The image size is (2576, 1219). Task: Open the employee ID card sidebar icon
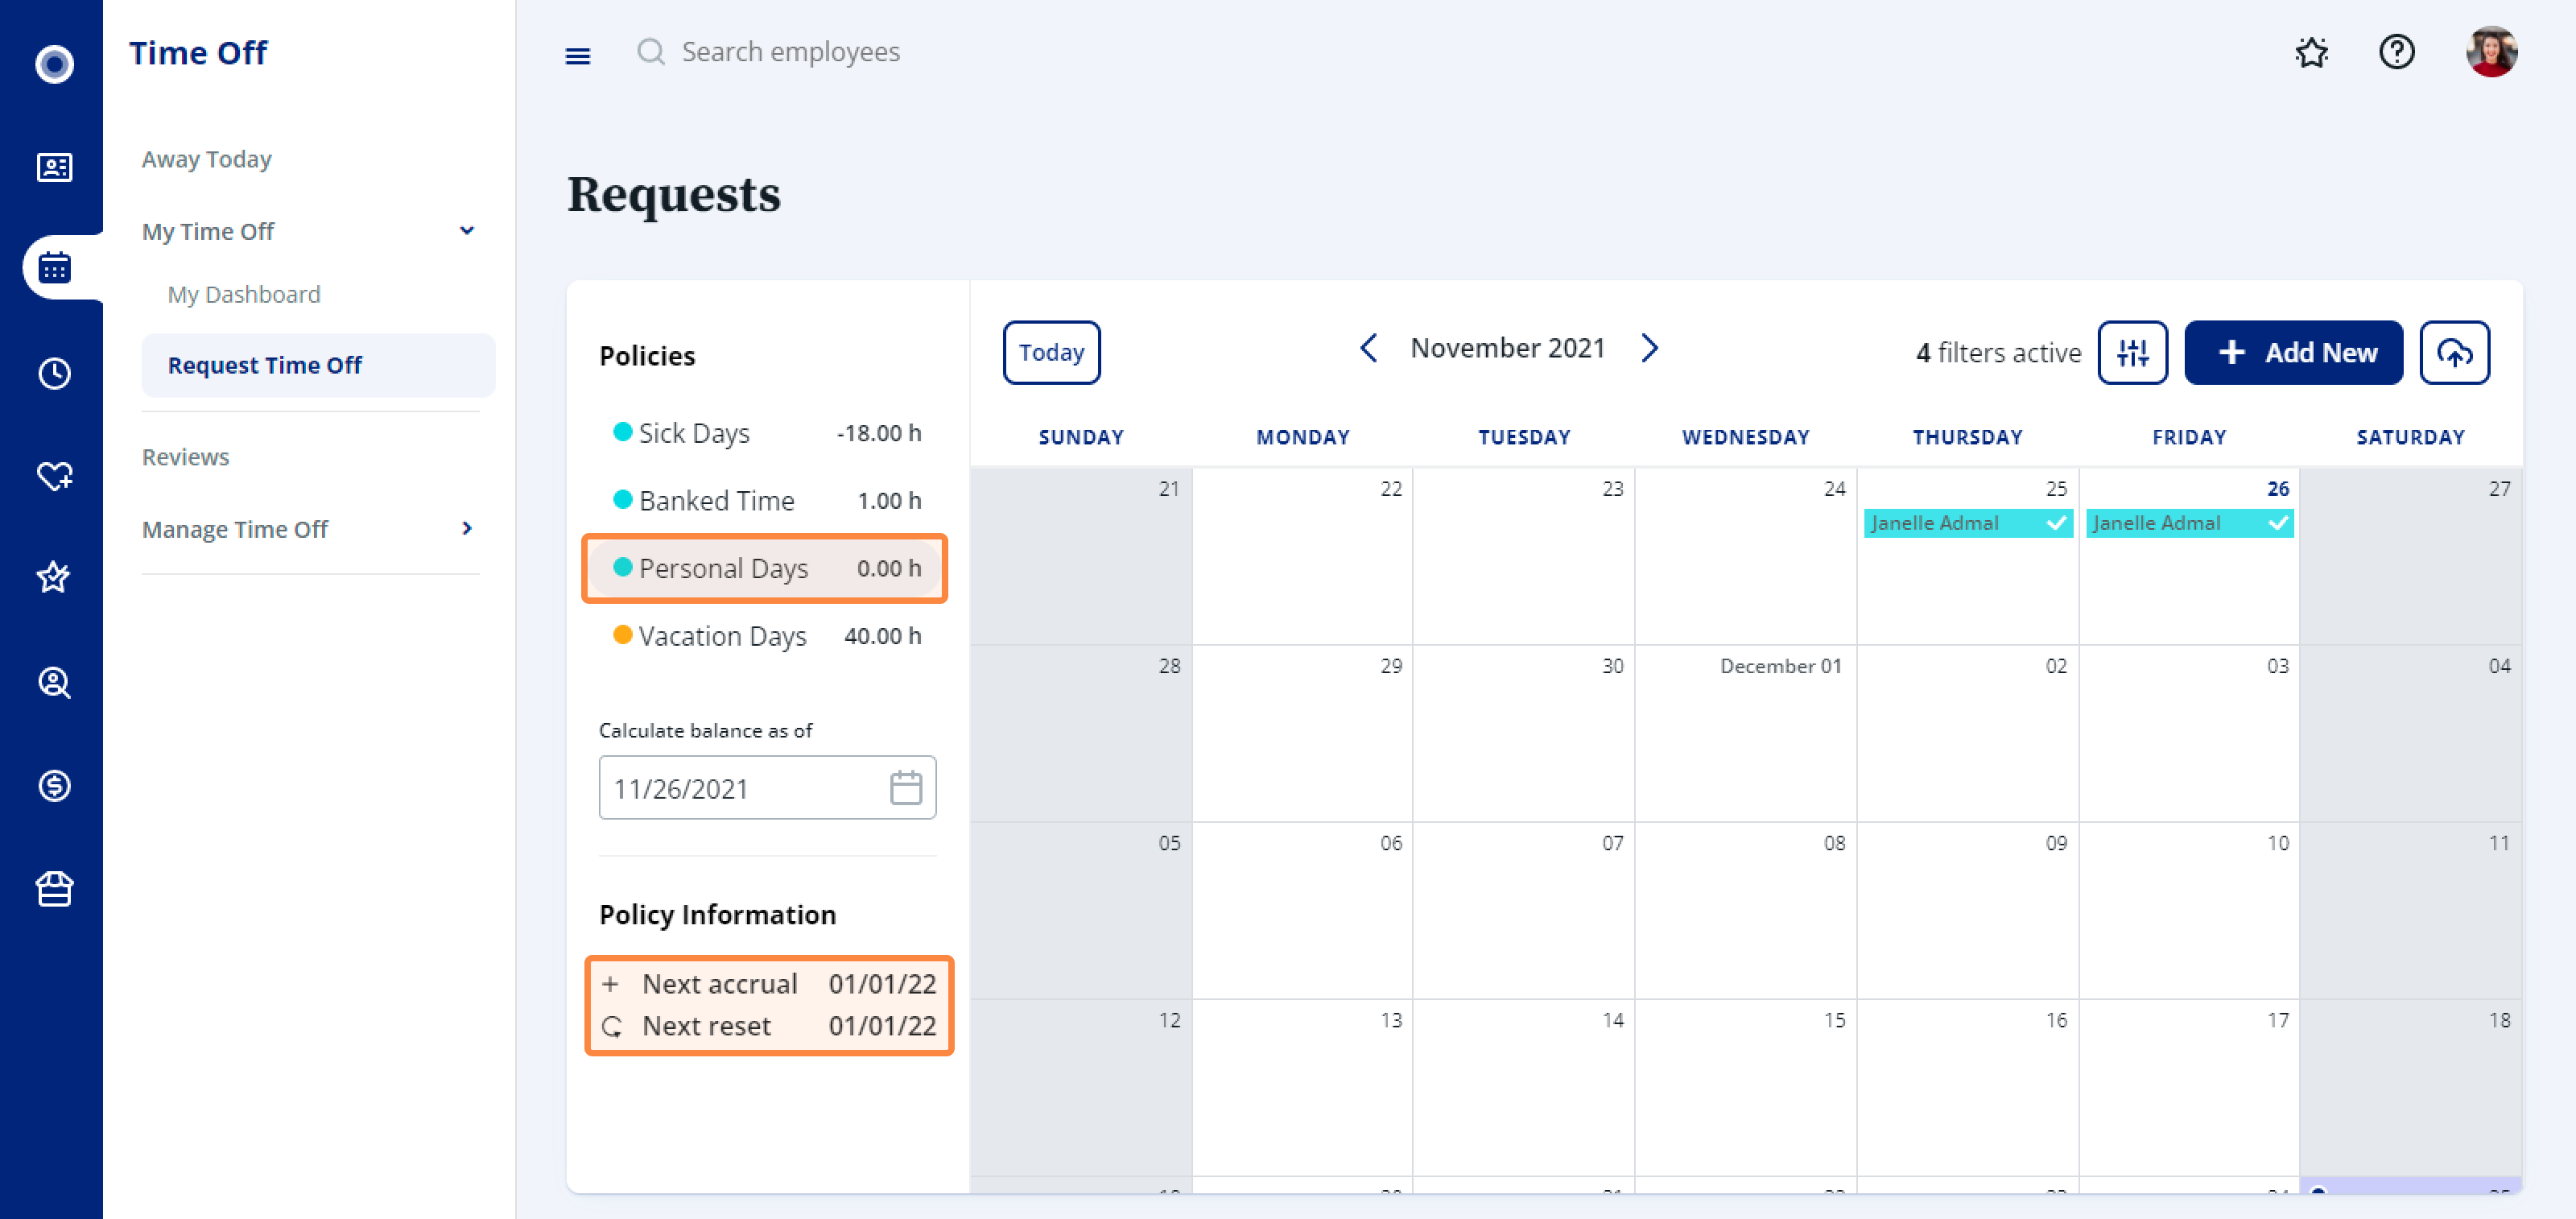click(54, 166)
